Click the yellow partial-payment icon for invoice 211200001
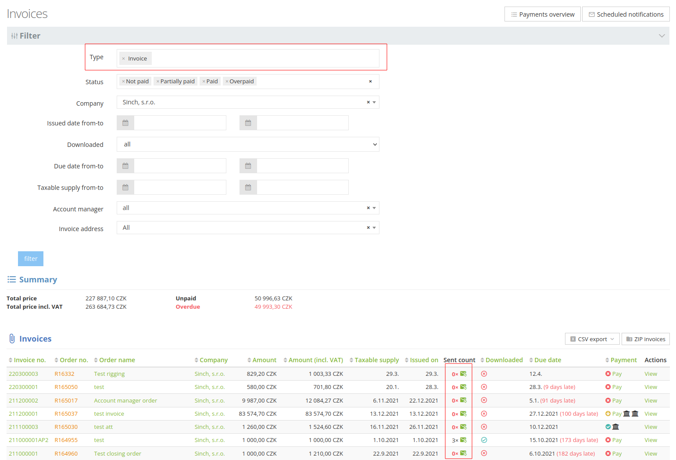This screenshot has height=460, width=676. [x=608, y=414]
